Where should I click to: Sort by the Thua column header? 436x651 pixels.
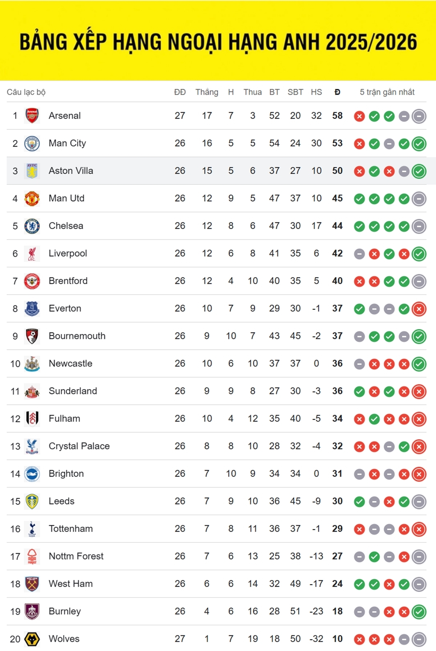pyautogui.click(x=253, y=92)
